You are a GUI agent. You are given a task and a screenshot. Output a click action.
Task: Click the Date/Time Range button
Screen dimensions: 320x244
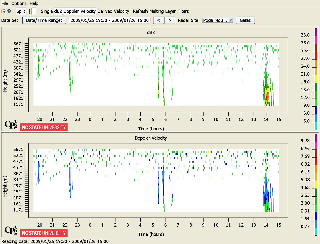coord(44,20)
